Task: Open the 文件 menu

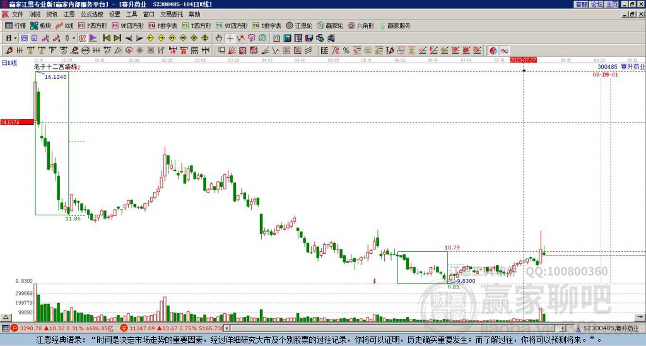Action: [18, 15]
